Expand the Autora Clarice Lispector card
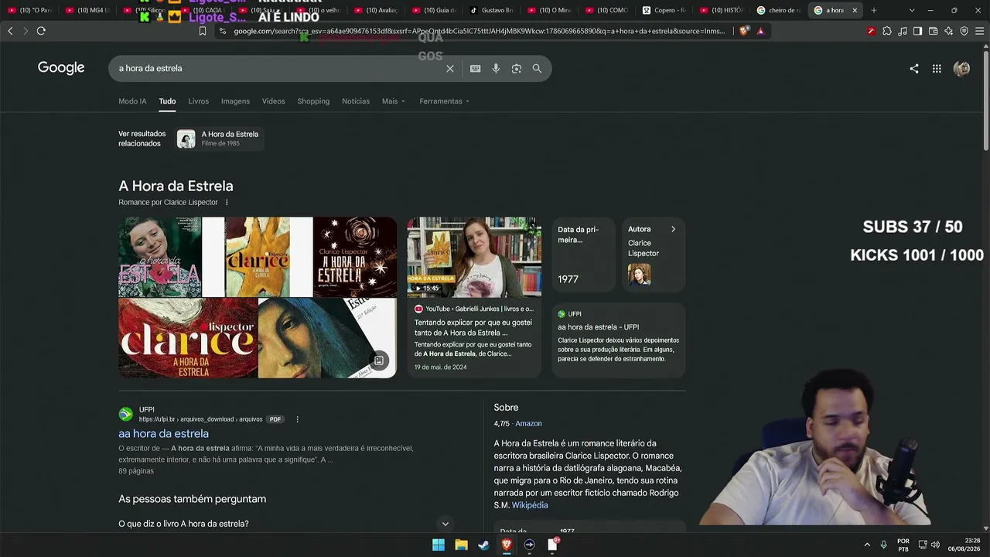990x557 pixels. pos(654,255)
